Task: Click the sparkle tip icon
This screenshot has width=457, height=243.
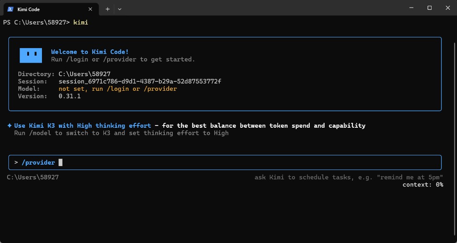Action: coord(10,126)
